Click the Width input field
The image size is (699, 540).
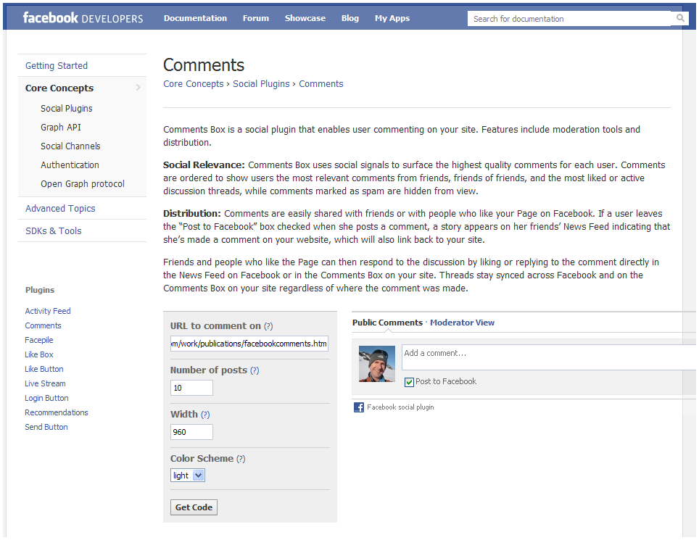click(191, 432)
